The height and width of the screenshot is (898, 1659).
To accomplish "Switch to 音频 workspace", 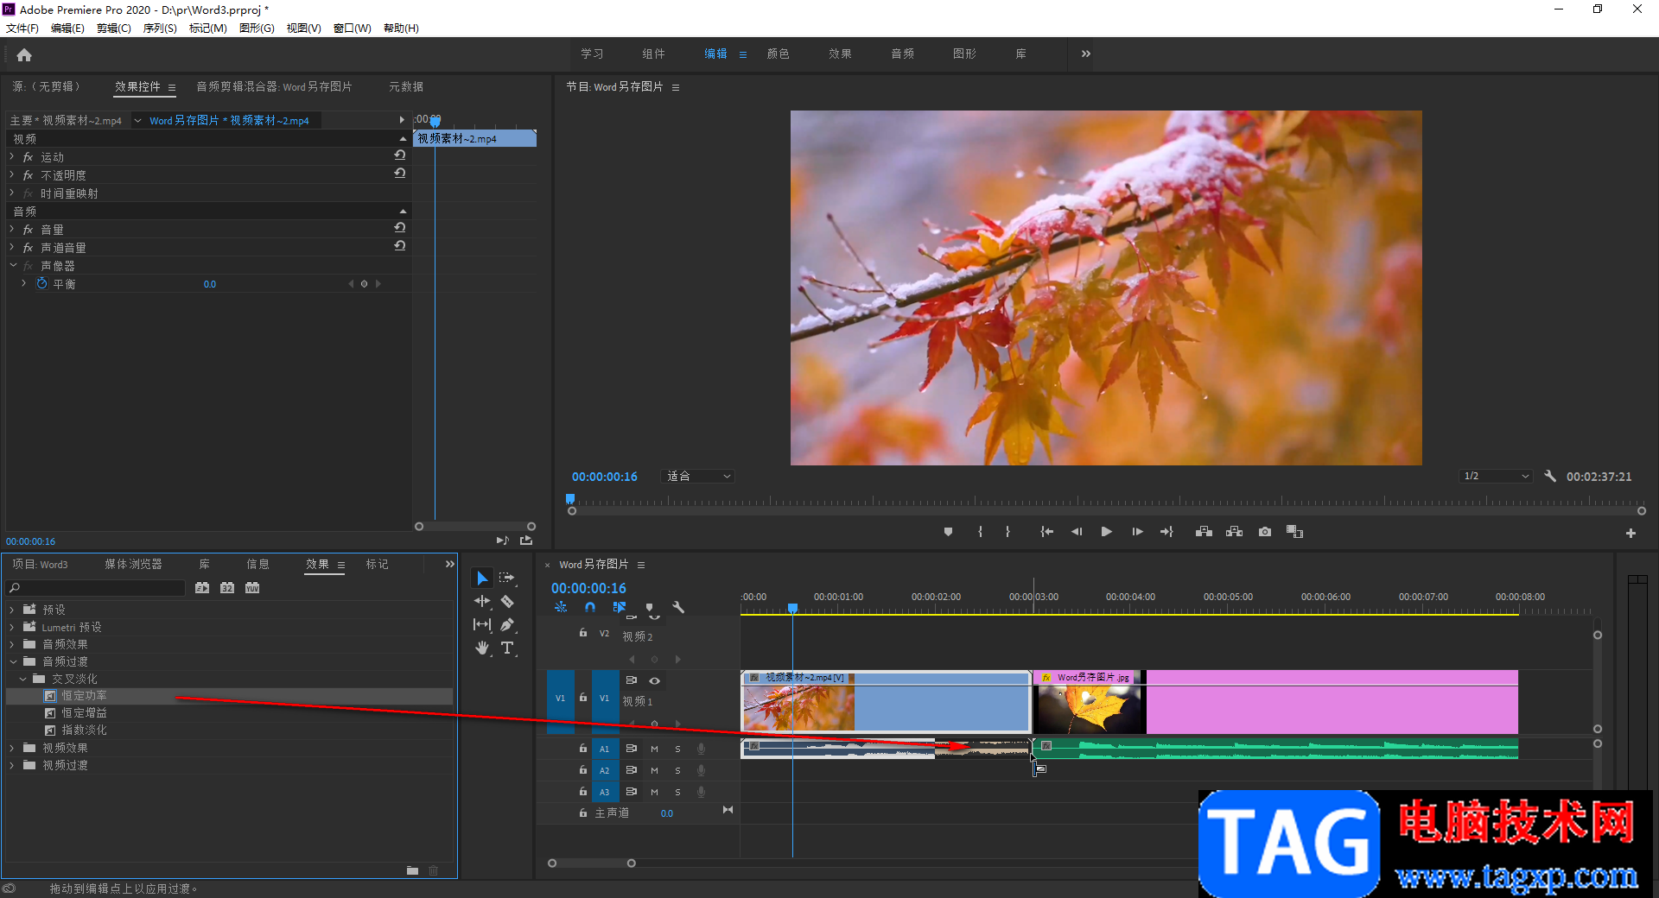I will 902,54.
